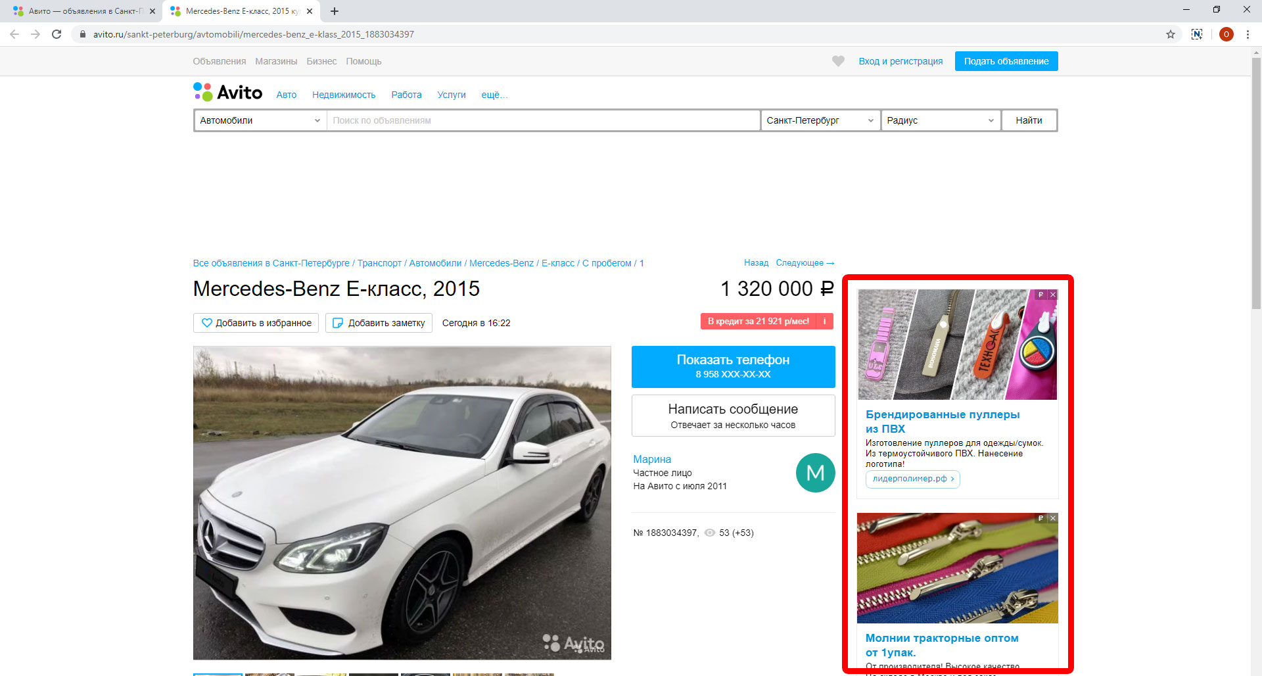Click the Avito logo
This screenshot has height=676, width=1262.
click(x=227, y=92)
